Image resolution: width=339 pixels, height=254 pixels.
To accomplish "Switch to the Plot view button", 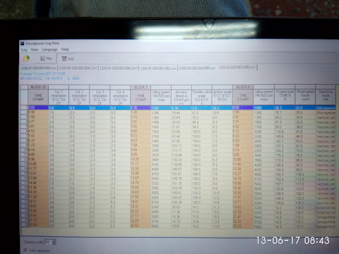I will point(46,59).
